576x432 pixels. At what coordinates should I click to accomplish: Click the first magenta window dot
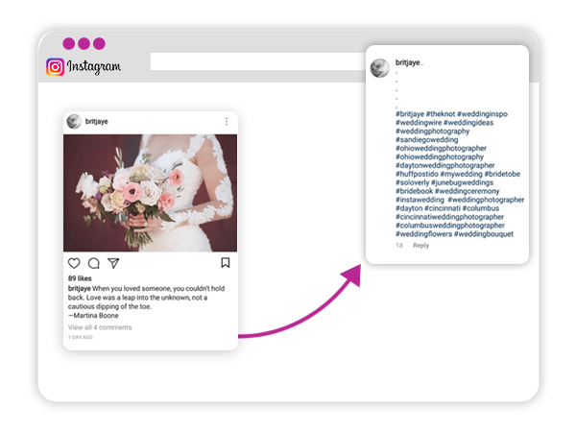coord(69,43)
